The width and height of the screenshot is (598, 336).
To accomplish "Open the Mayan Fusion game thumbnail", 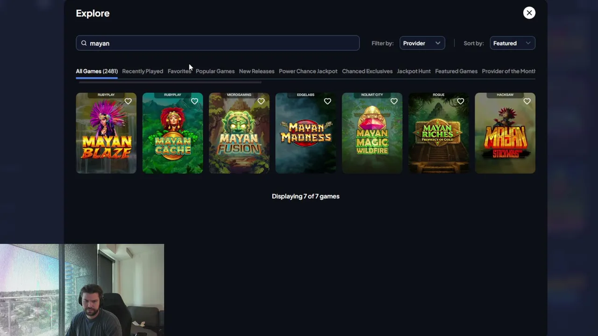I will point(239,133).
